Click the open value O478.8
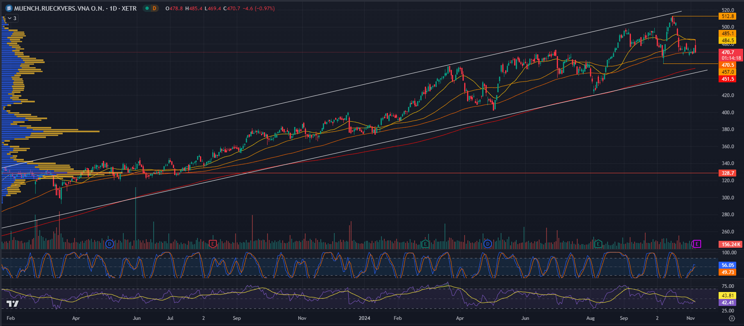Screen dimensions: 744x326 pyautogui.click(x=174, y=8)
